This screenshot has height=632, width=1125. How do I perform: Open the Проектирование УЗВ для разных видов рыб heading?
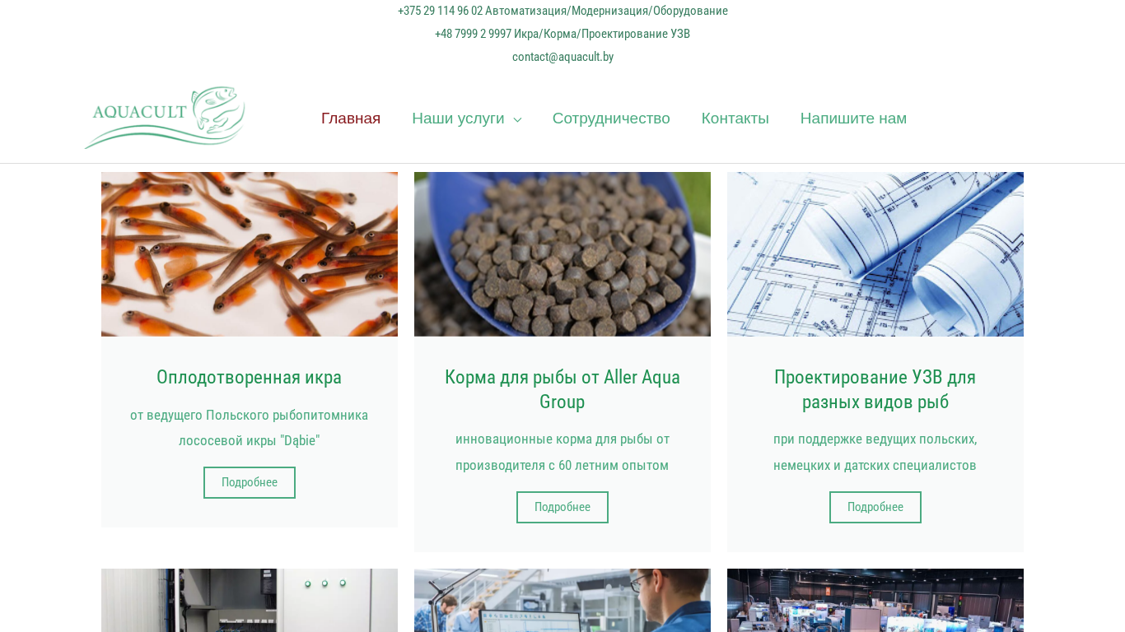[875, 389]
